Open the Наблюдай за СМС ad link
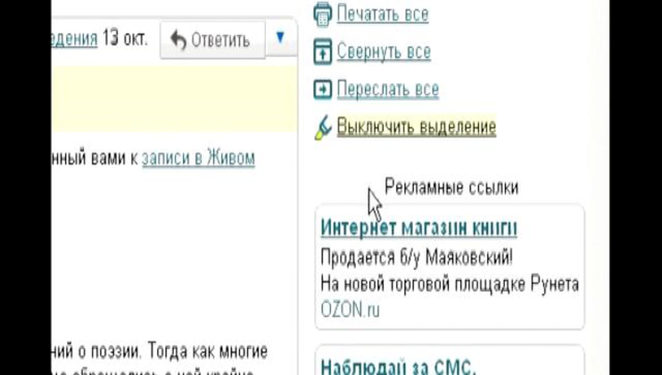 [x=399, y=367]
